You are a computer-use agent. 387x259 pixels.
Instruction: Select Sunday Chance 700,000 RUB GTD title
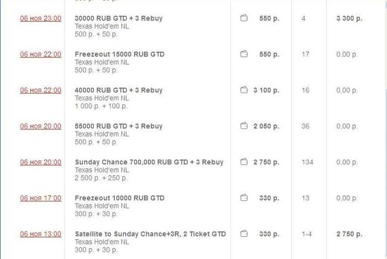tap(149, 162)
